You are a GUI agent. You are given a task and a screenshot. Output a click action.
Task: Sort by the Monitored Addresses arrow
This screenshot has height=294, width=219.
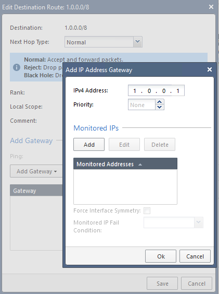[x=140, y=164]
